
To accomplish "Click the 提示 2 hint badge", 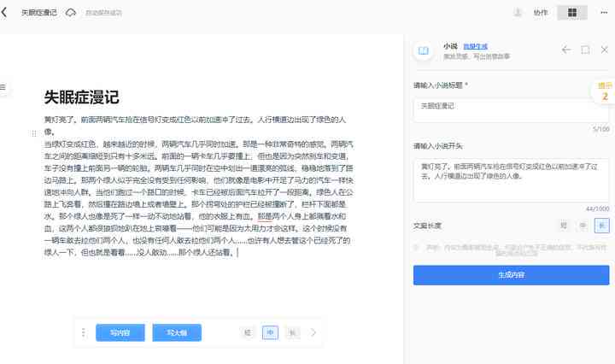I will [605, 91].
